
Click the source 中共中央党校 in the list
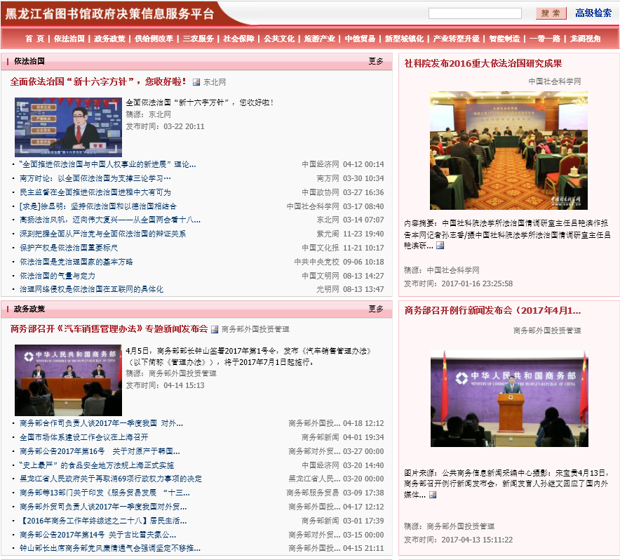(x=317, y=262)
